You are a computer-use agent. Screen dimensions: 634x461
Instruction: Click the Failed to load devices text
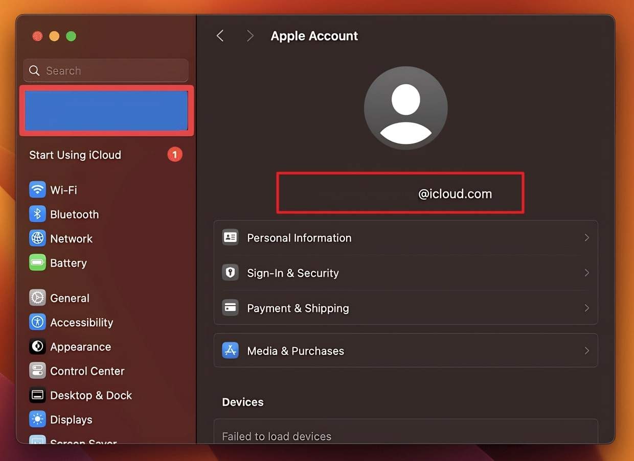[x=277, y=436]
